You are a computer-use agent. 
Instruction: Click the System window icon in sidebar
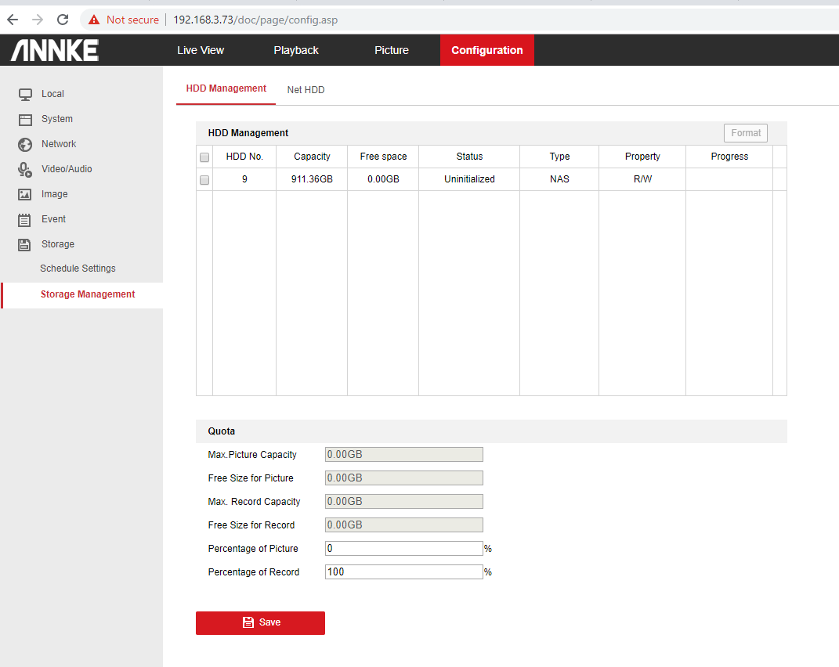click(25, 119)
